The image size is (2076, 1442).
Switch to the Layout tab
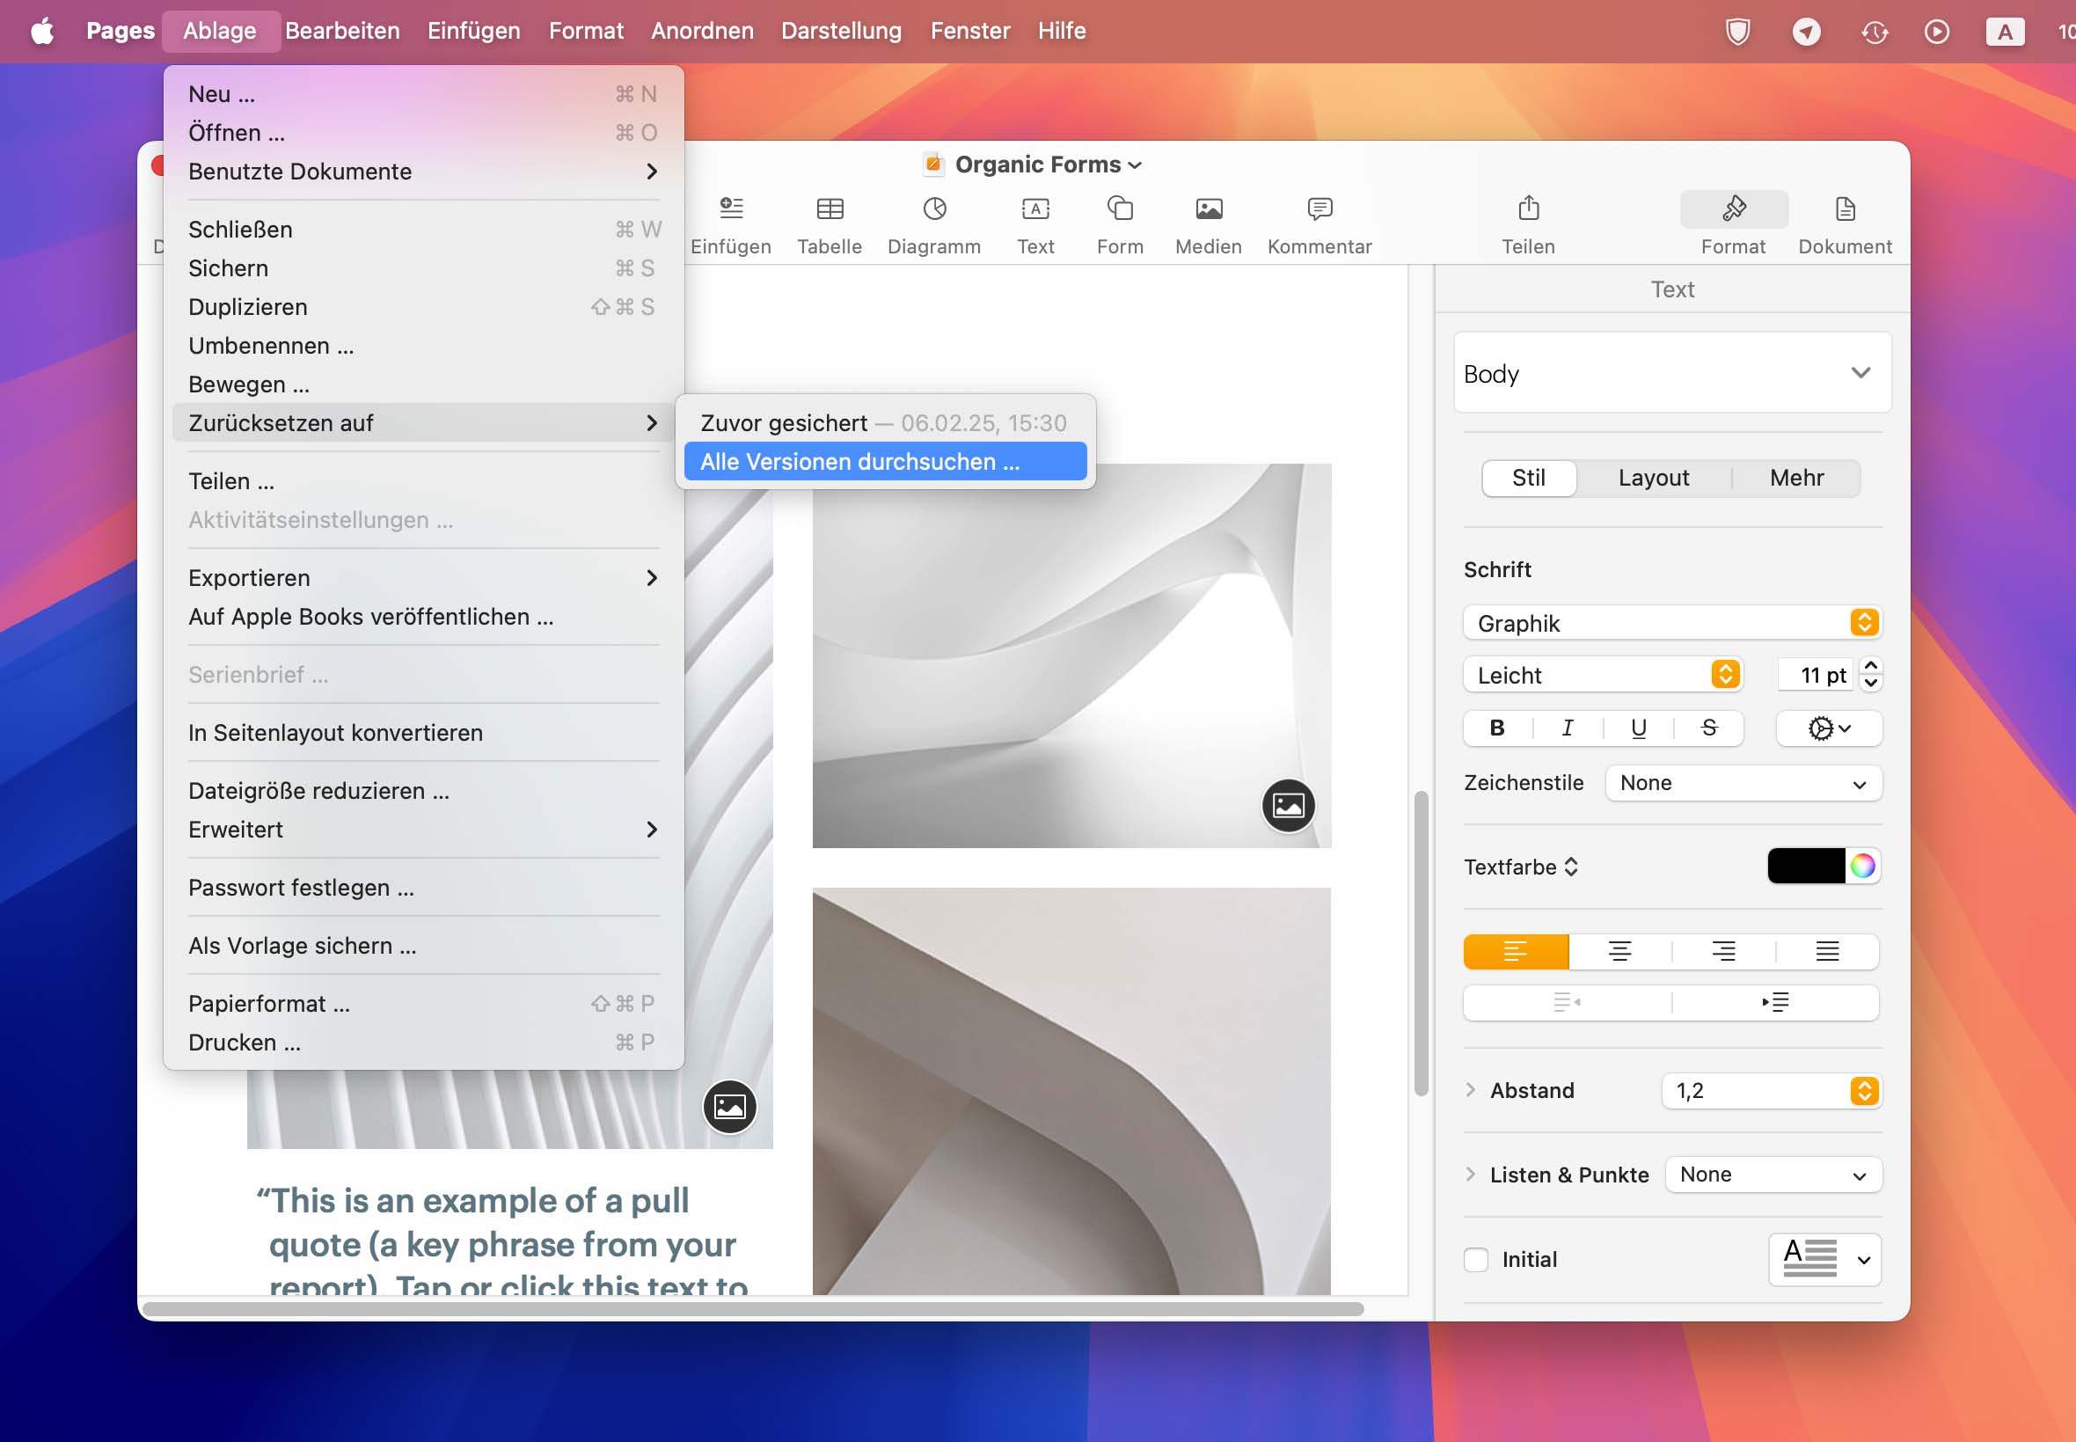pos(1652,478)
